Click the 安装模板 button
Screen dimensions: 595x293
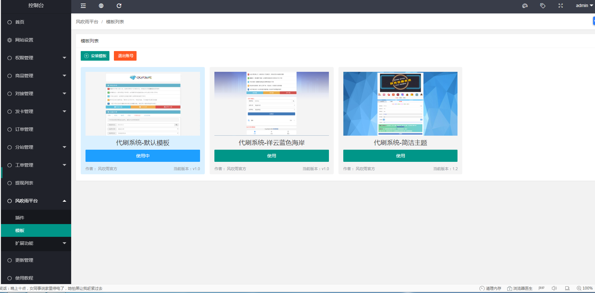pyautogui.click(x=95, y=56)
